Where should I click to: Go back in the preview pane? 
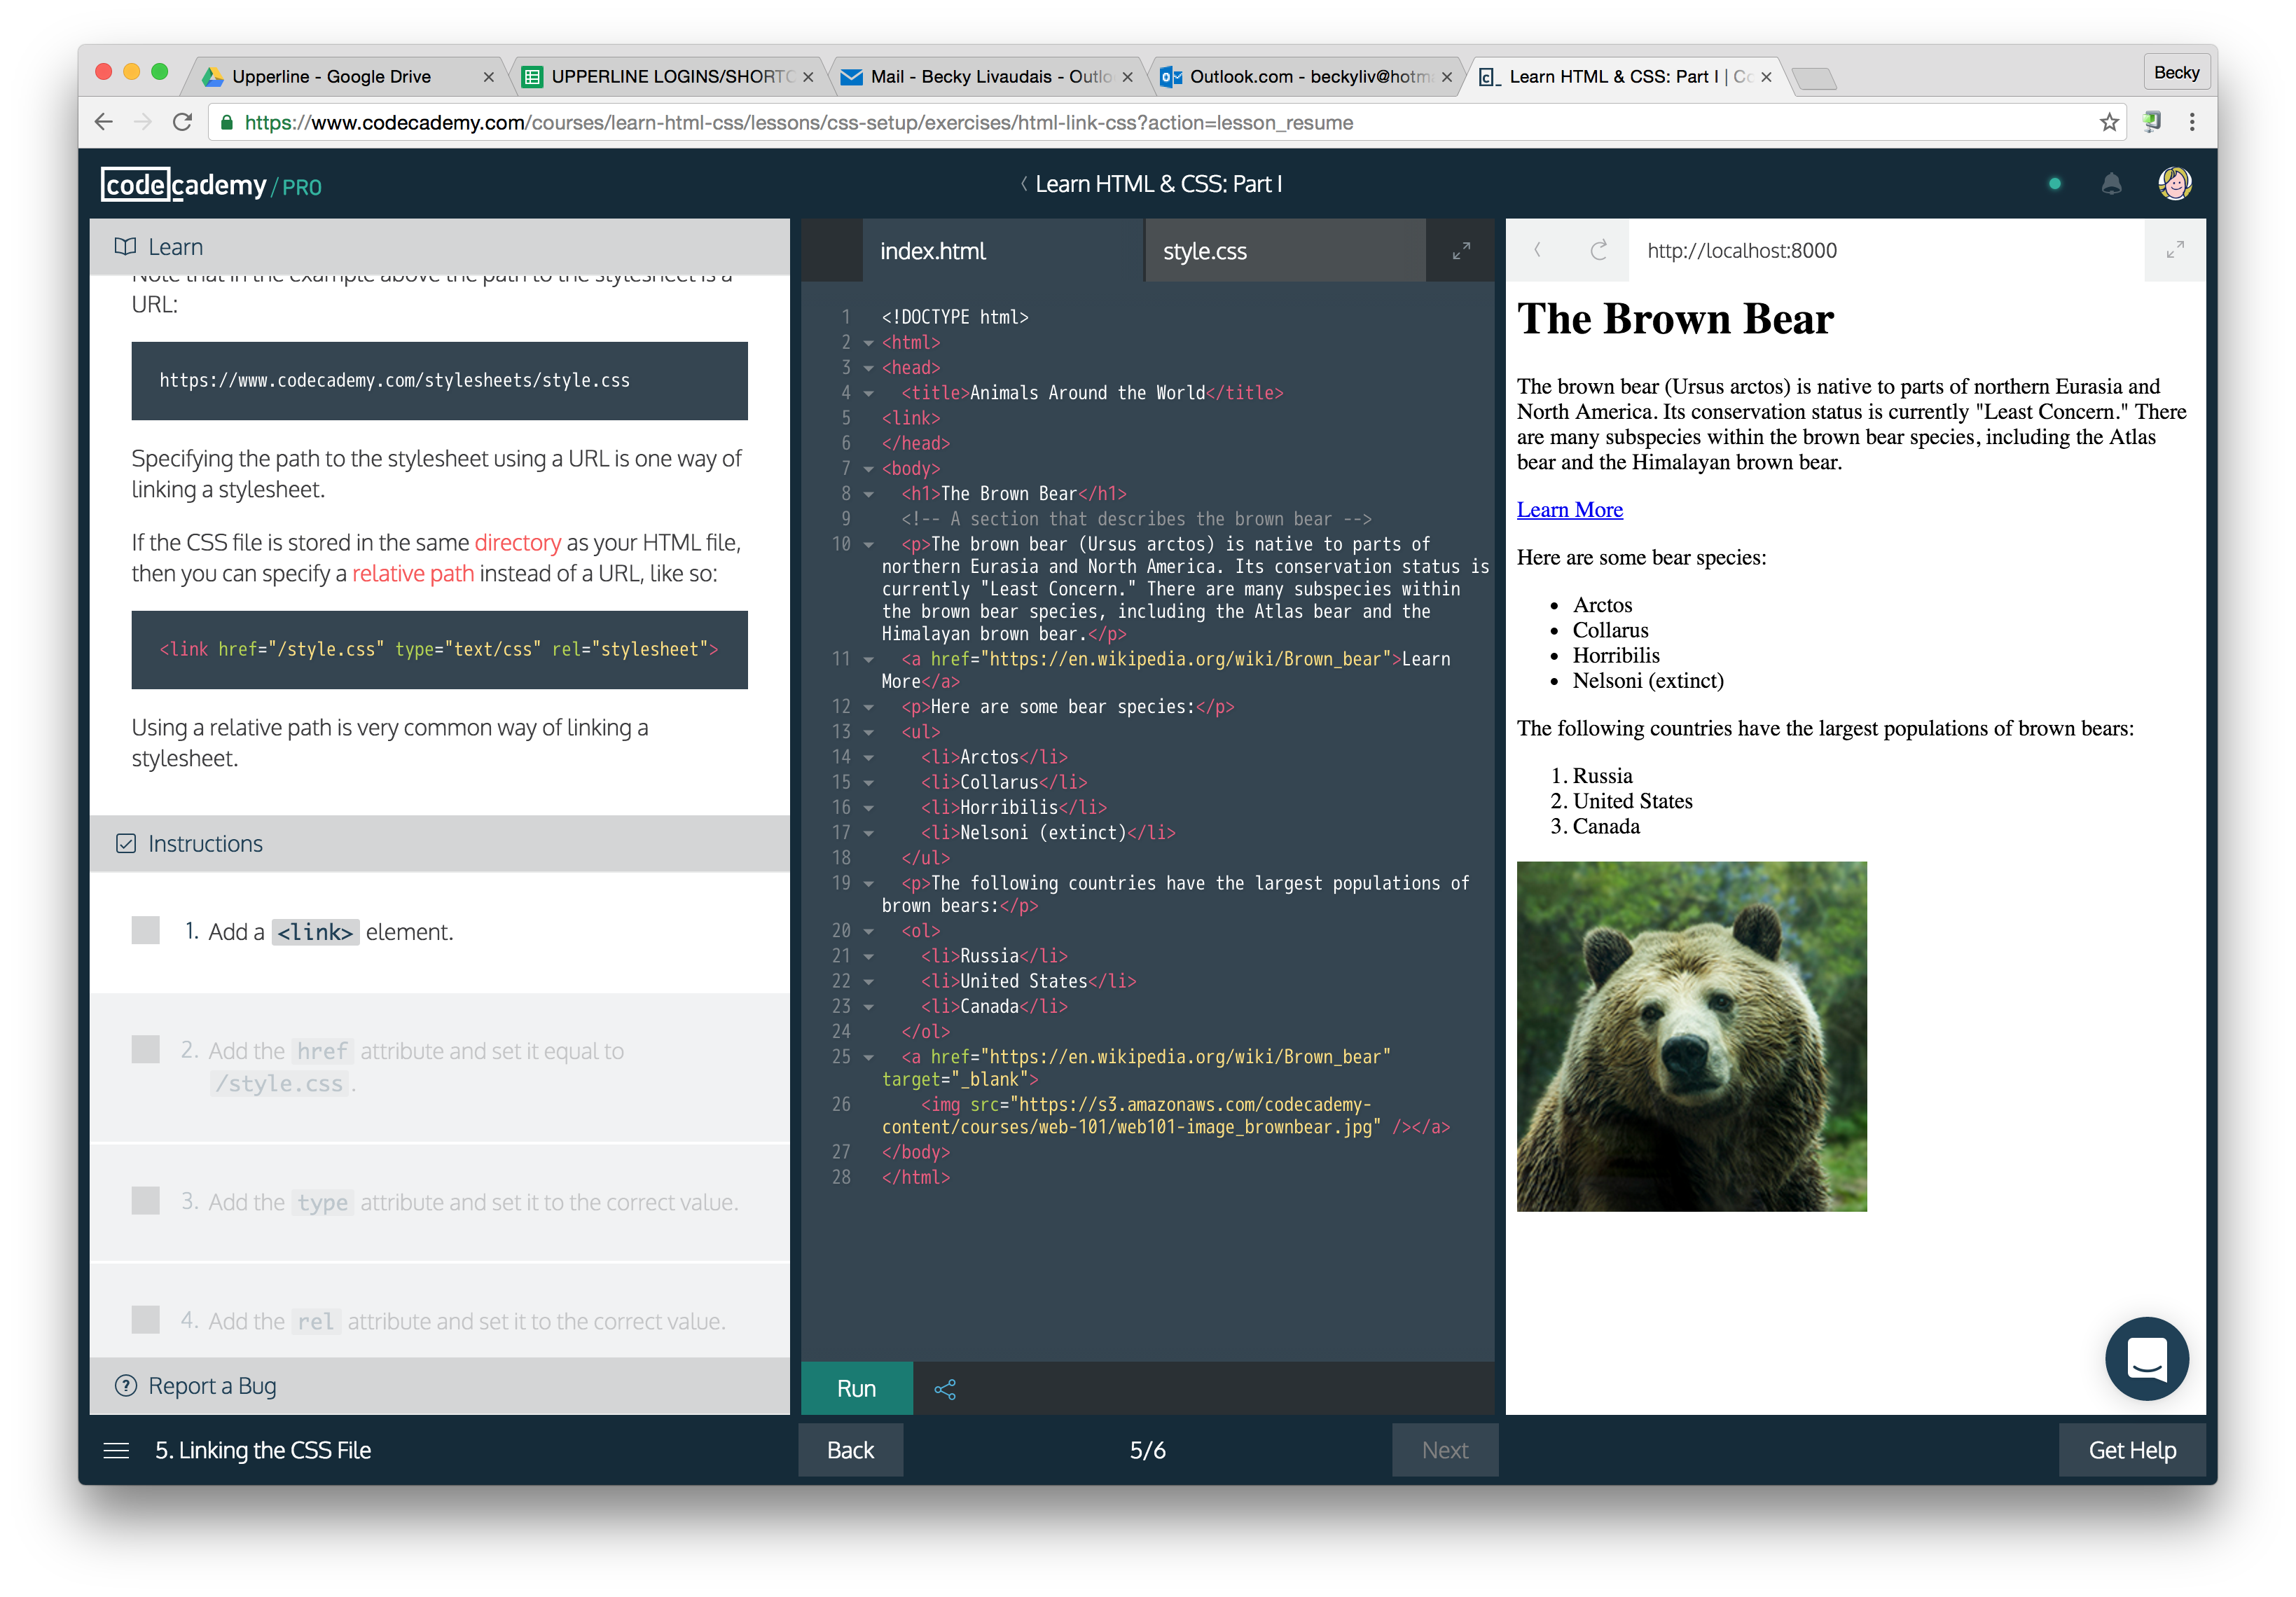point(1537,250)
